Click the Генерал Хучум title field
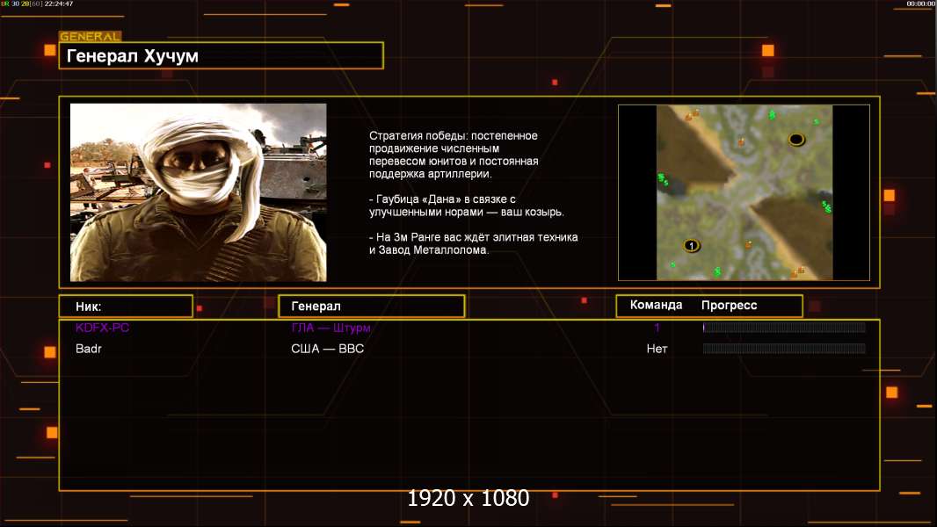Viewport: 937px width, 527px height. pyautogui.click(x=221, y=56)
